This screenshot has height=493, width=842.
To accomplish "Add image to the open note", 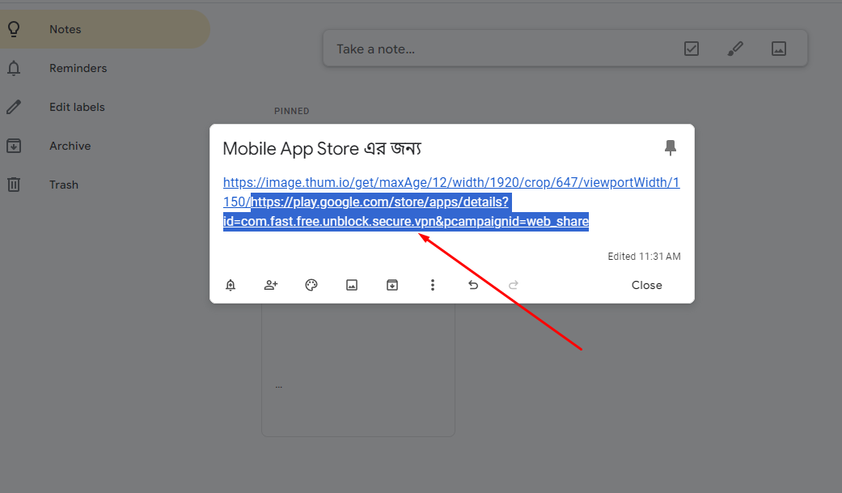I will point(352,285).
